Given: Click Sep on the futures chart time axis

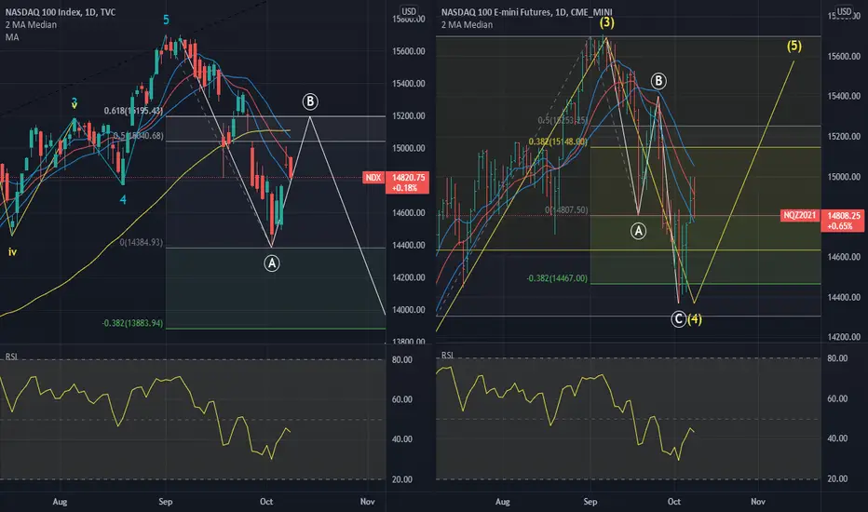Looking at the screenshot, I should pyautogui.click(x=590, y=502).
